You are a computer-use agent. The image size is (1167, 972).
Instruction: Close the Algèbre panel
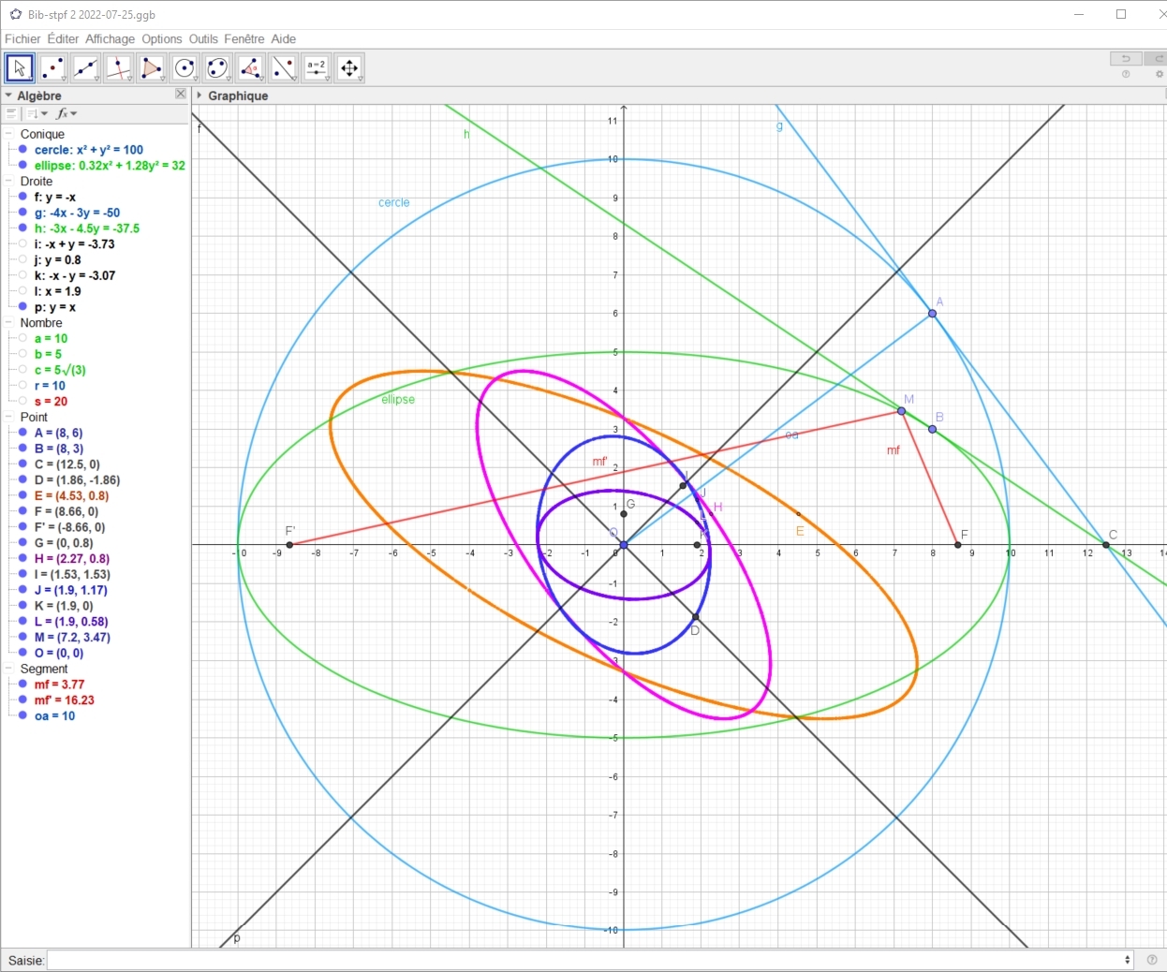181,94
